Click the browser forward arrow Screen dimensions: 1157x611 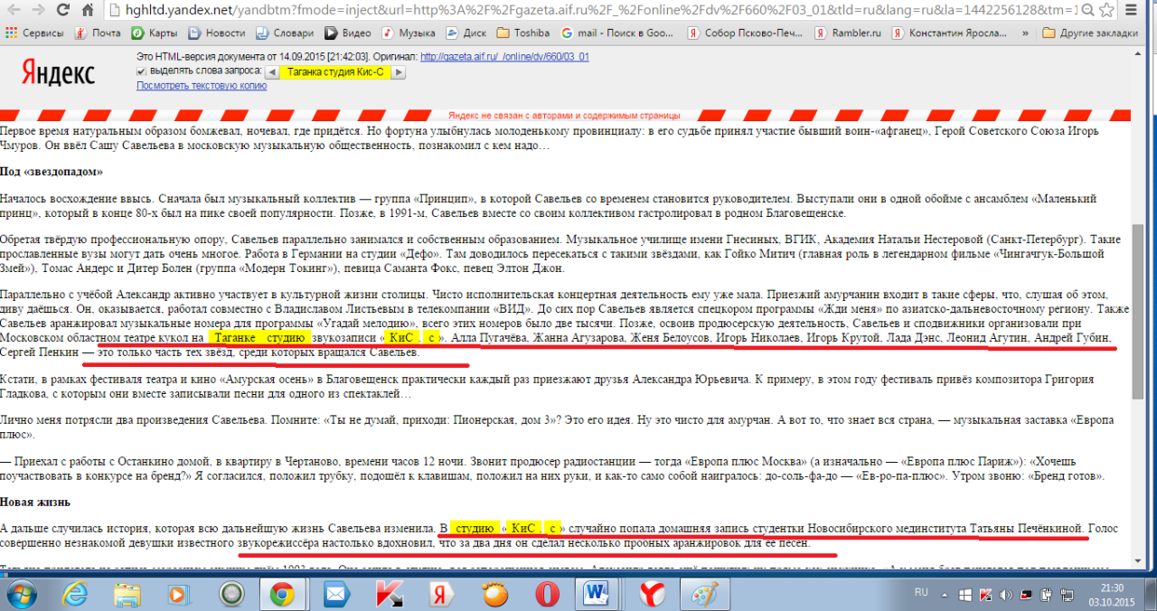tap(38, 11)
